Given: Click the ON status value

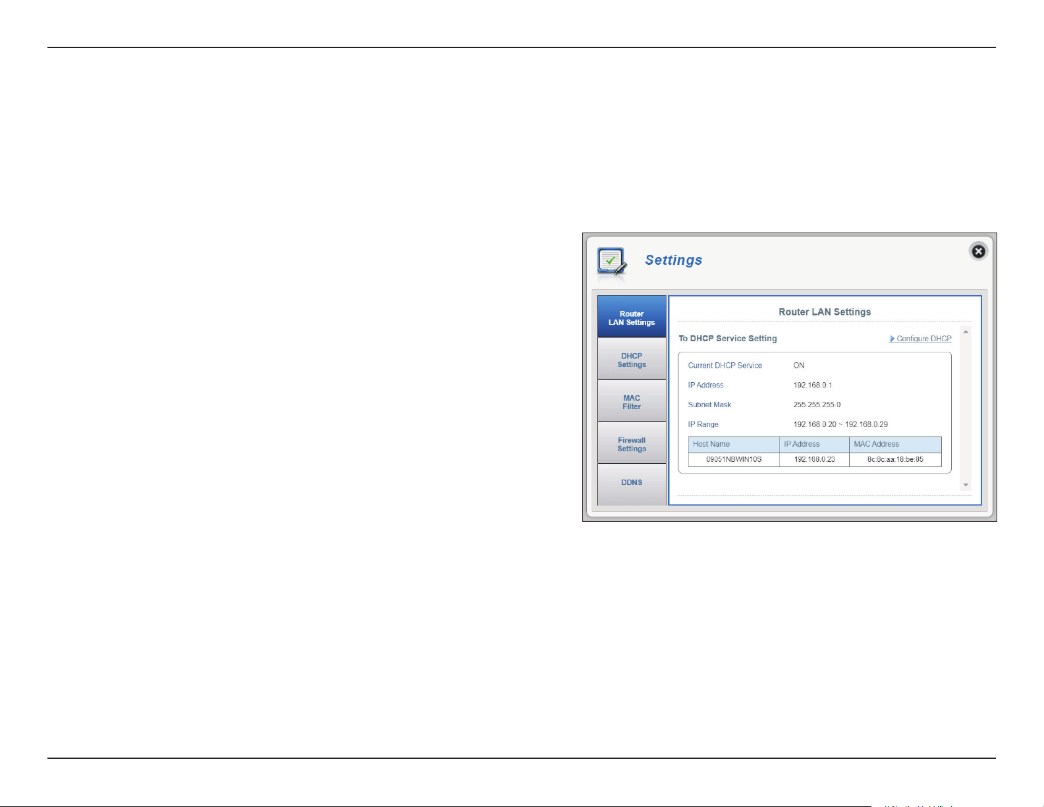Looking at the screenshot, I should point(798,366).
